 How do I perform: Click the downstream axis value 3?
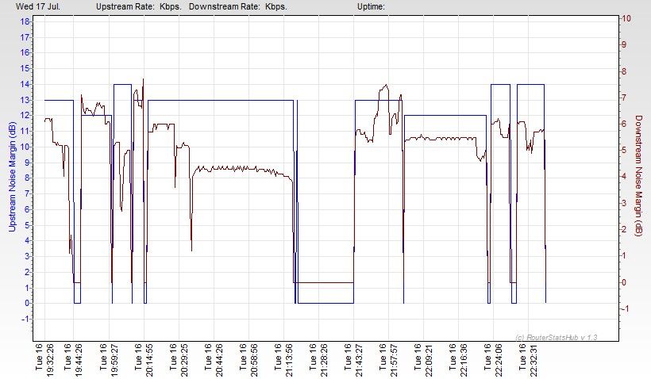(625, 203)
